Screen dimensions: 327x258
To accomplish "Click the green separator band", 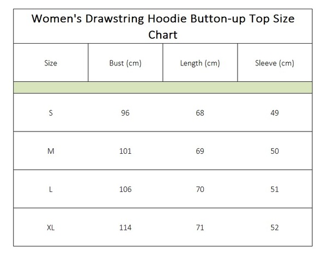I will [163, 87].
